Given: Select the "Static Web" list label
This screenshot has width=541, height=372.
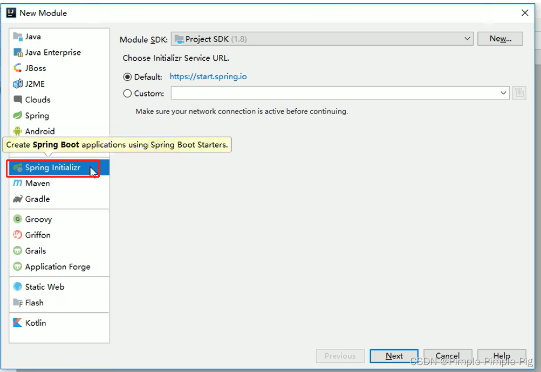Looking at the screenshot, I should tap(45, 286).
